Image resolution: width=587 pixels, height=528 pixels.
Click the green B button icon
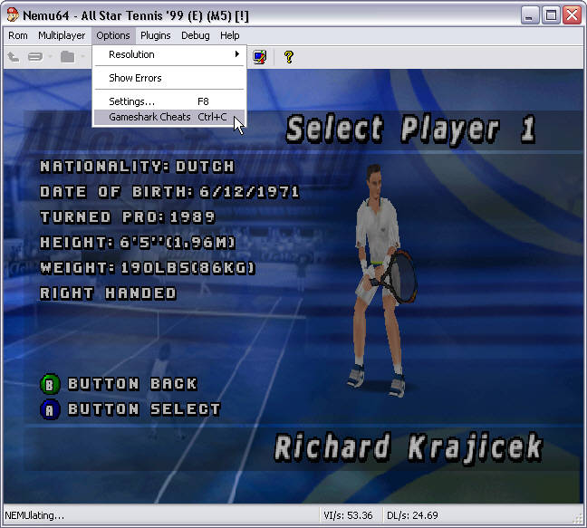[x=50, y=384]
